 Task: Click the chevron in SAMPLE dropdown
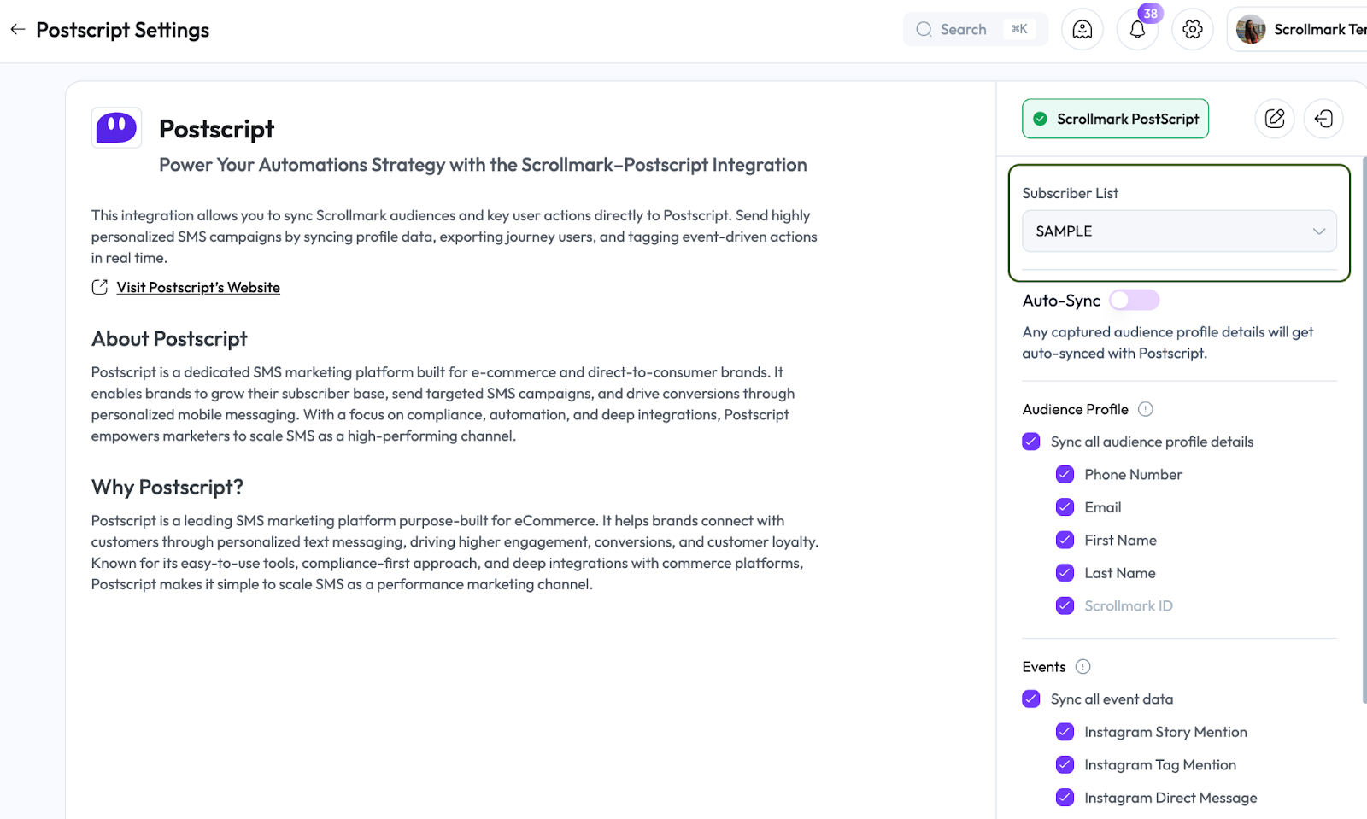(1318, 231)
